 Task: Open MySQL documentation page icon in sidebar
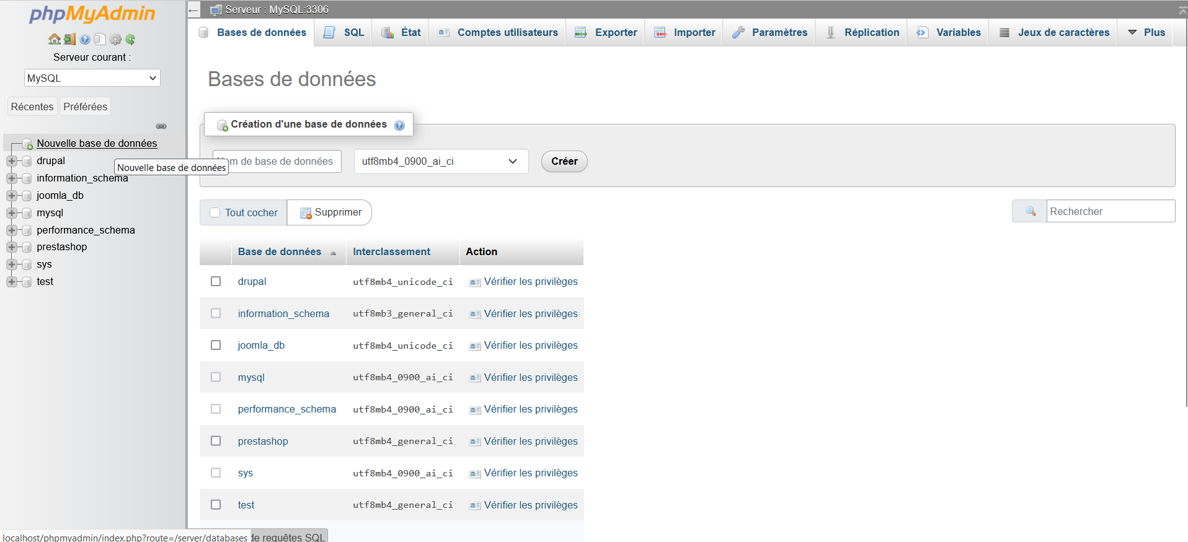pos(100,39)
